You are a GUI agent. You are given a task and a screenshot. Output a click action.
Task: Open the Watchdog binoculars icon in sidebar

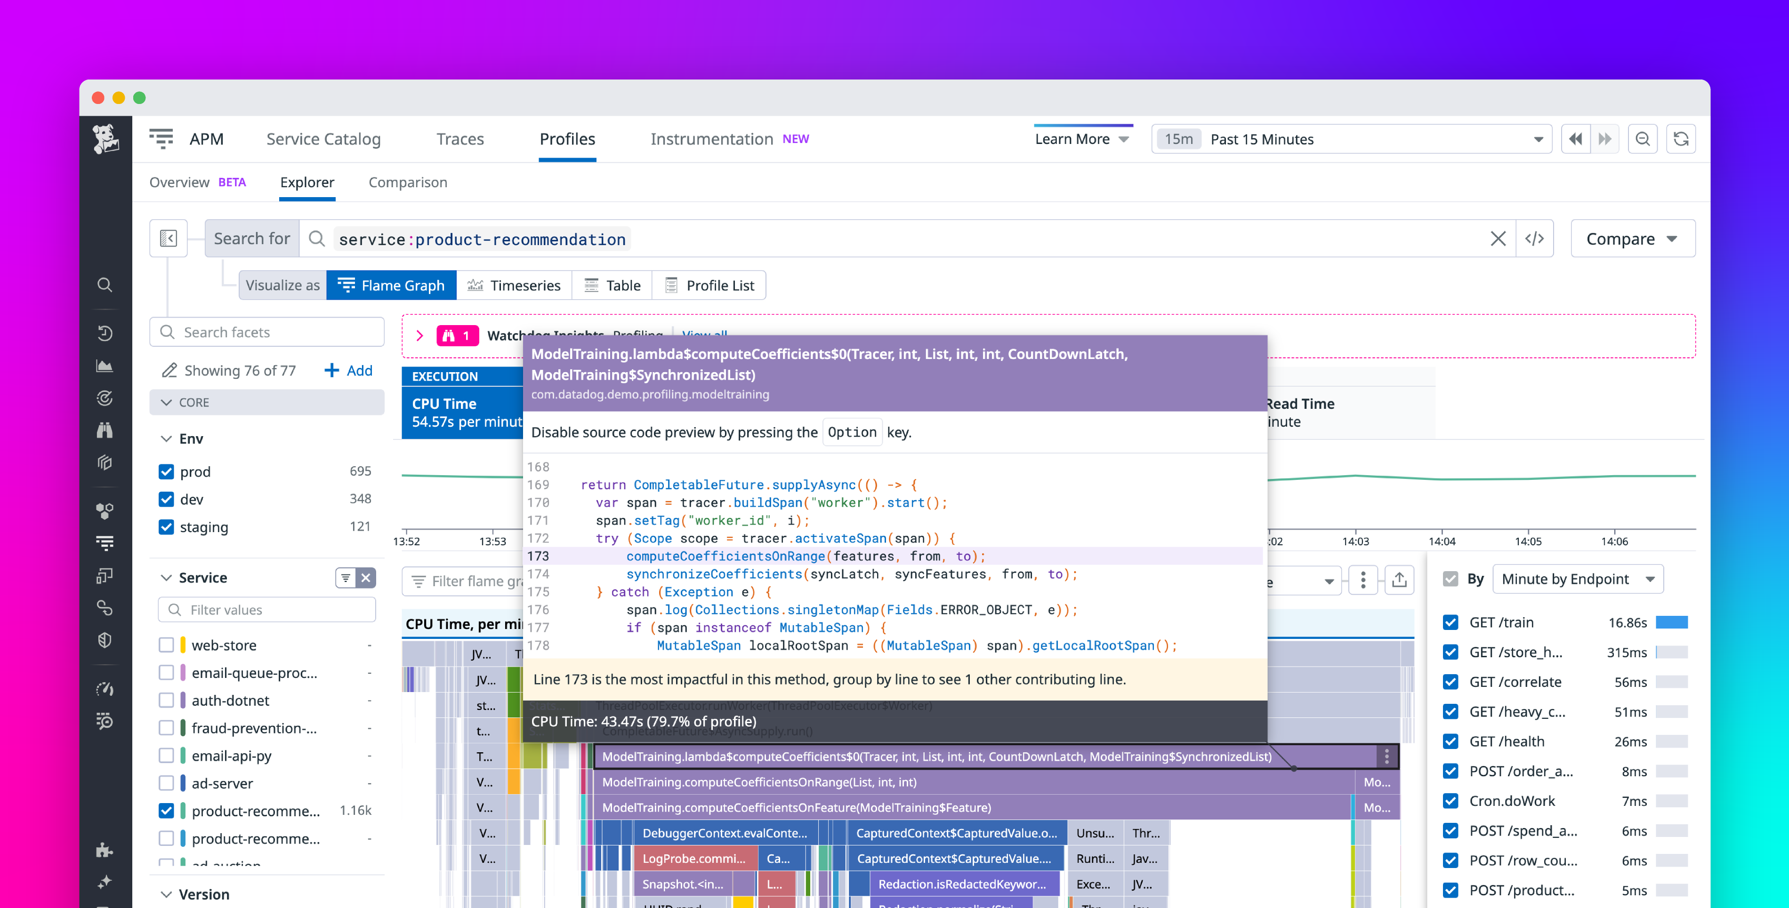tap(105, 430)
